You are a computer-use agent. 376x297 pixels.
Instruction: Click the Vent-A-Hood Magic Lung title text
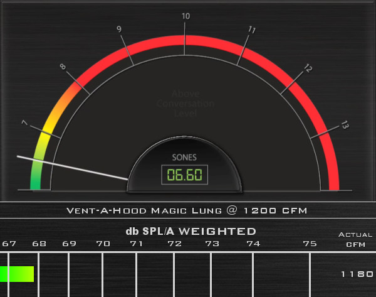(187, 211)
